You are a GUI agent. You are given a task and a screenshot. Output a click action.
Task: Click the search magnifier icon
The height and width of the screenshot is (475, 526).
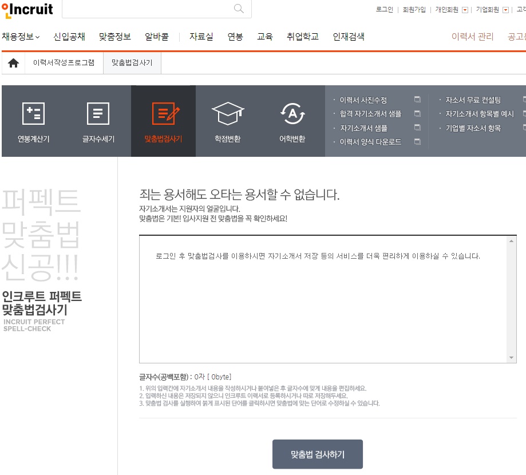click(x=239, y=9)
